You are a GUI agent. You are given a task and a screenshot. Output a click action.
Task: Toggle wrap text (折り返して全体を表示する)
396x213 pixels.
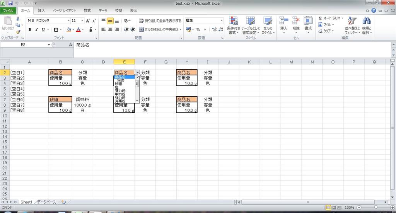click(160, 21)
